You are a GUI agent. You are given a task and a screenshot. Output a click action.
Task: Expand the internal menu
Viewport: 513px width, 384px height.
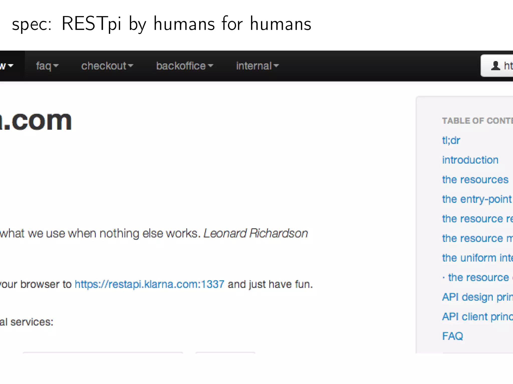258,66
